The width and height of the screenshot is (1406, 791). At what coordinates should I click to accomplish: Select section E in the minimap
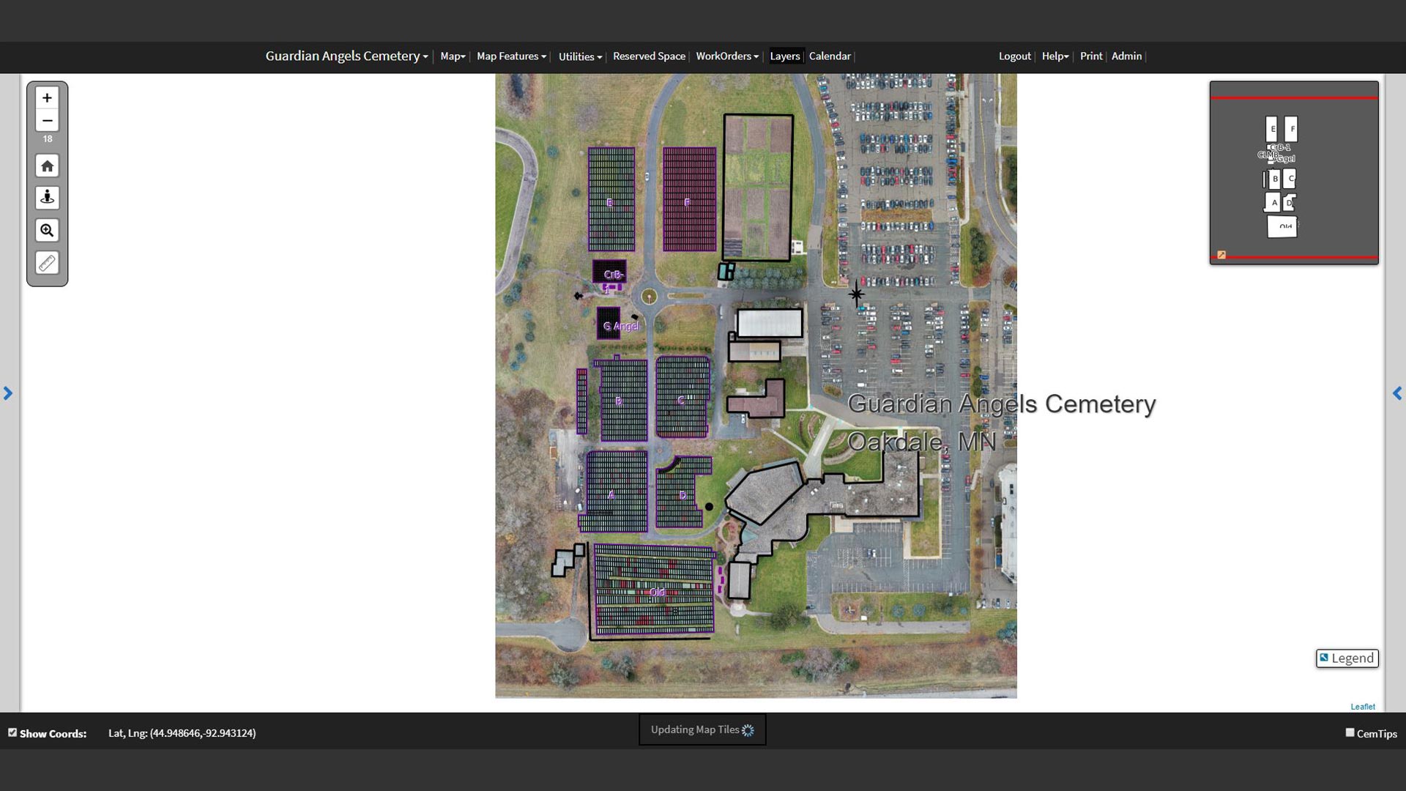[x=1272, y=129]
